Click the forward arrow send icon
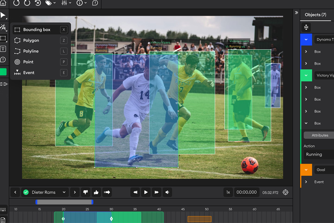Screen dimensions: 334x223 pos(107,192)
